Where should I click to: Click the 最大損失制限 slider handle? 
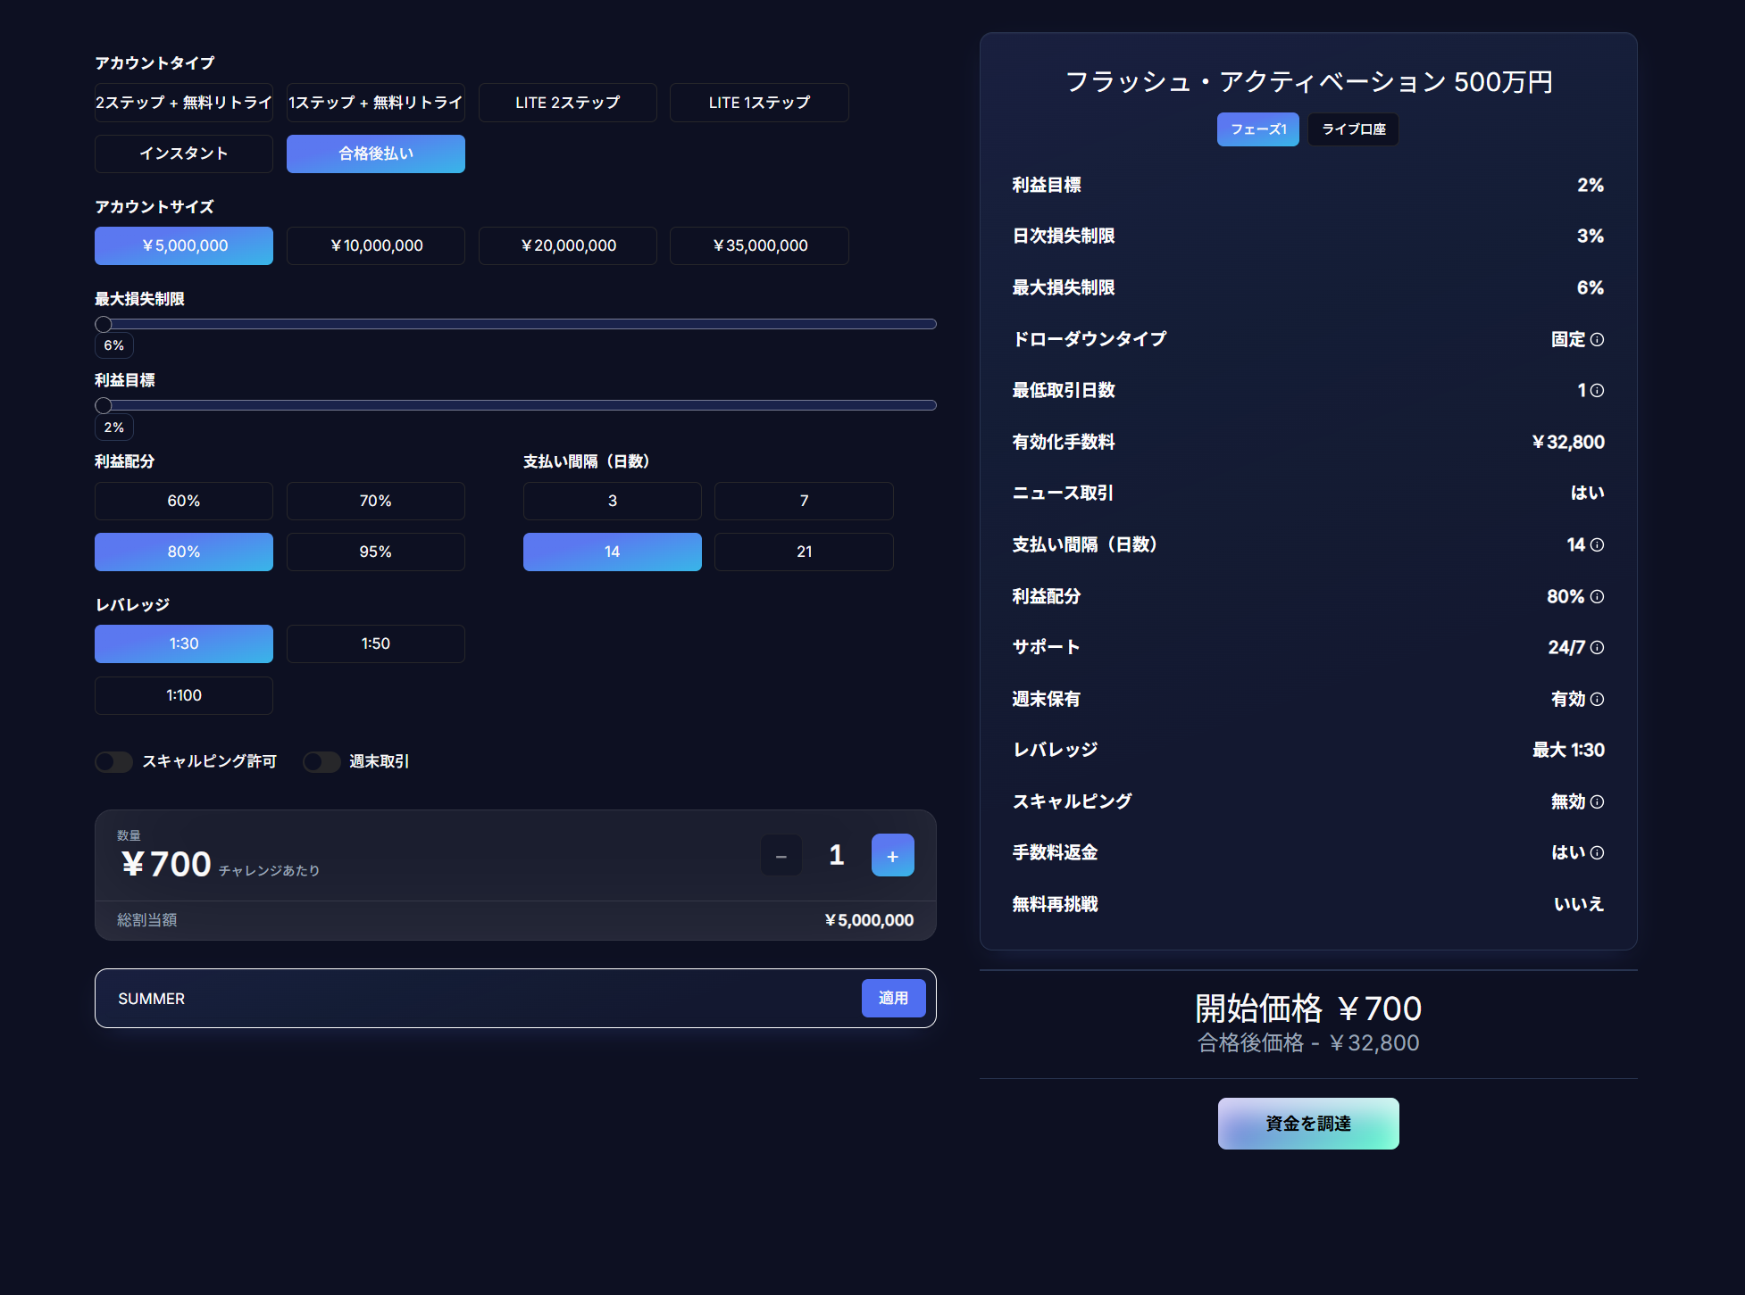[x=104, y=324]
